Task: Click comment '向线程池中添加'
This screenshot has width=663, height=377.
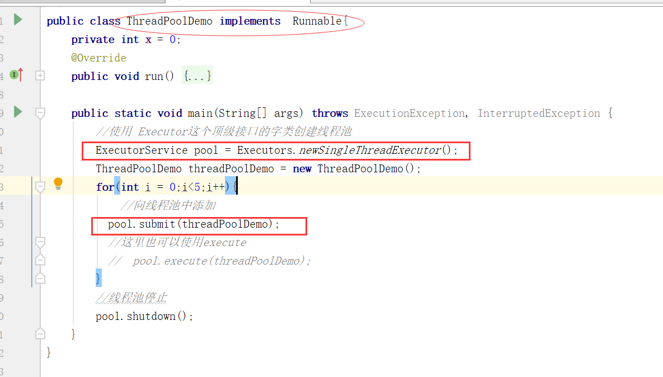Action: pyautogui.click(x=168, y=205)
